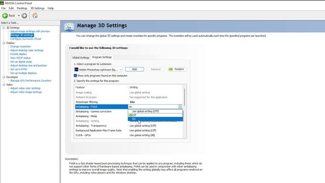The image size is (325, 183).
Task: Open Set up digital audio
Action: [x=21, y=62]
